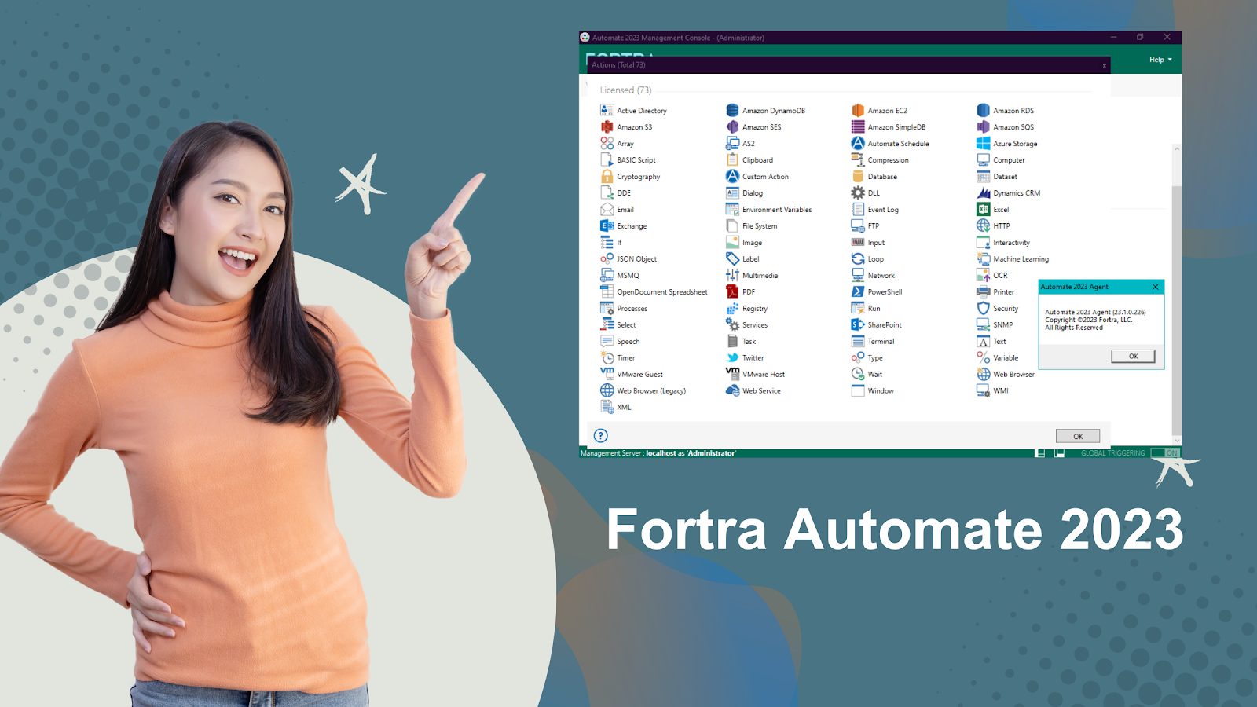
Task: Select the Amazon DynamoDB icon
Action: pos(732,111)
